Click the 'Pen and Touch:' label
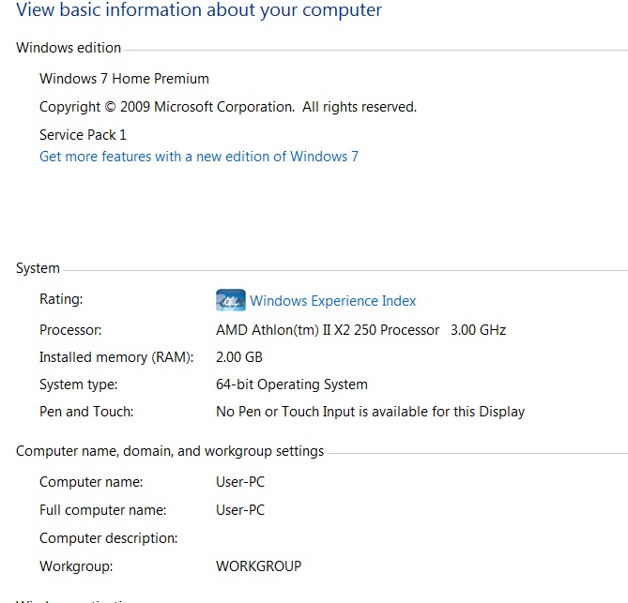 (86, 412)
